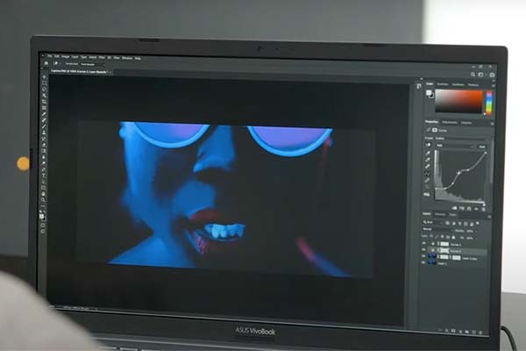Viewport: 526px width, 351px height.
Task: Delete the adjustment layer via trash icon
Action: (x=483, y=209)
